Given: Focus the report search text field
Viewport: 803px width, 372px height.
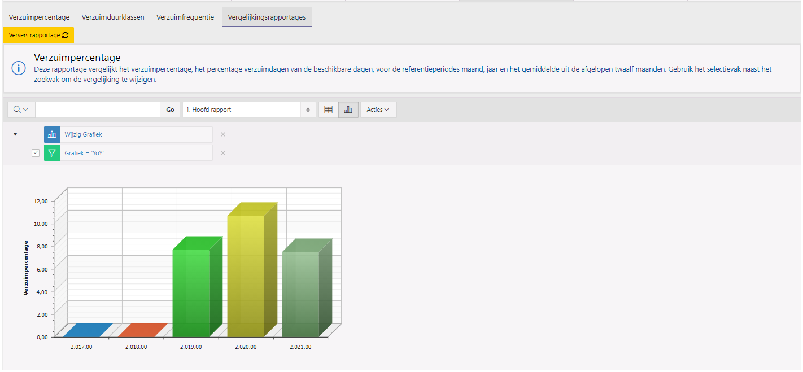Looking at the screenshot, I should pyautogui.click(x=98, y=110).
